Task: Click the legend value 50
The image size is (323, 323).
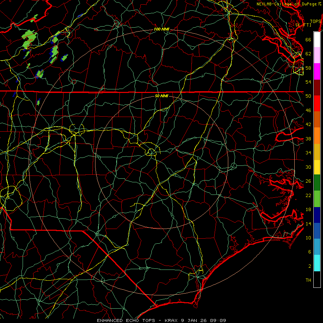Action: click(308, 96)
